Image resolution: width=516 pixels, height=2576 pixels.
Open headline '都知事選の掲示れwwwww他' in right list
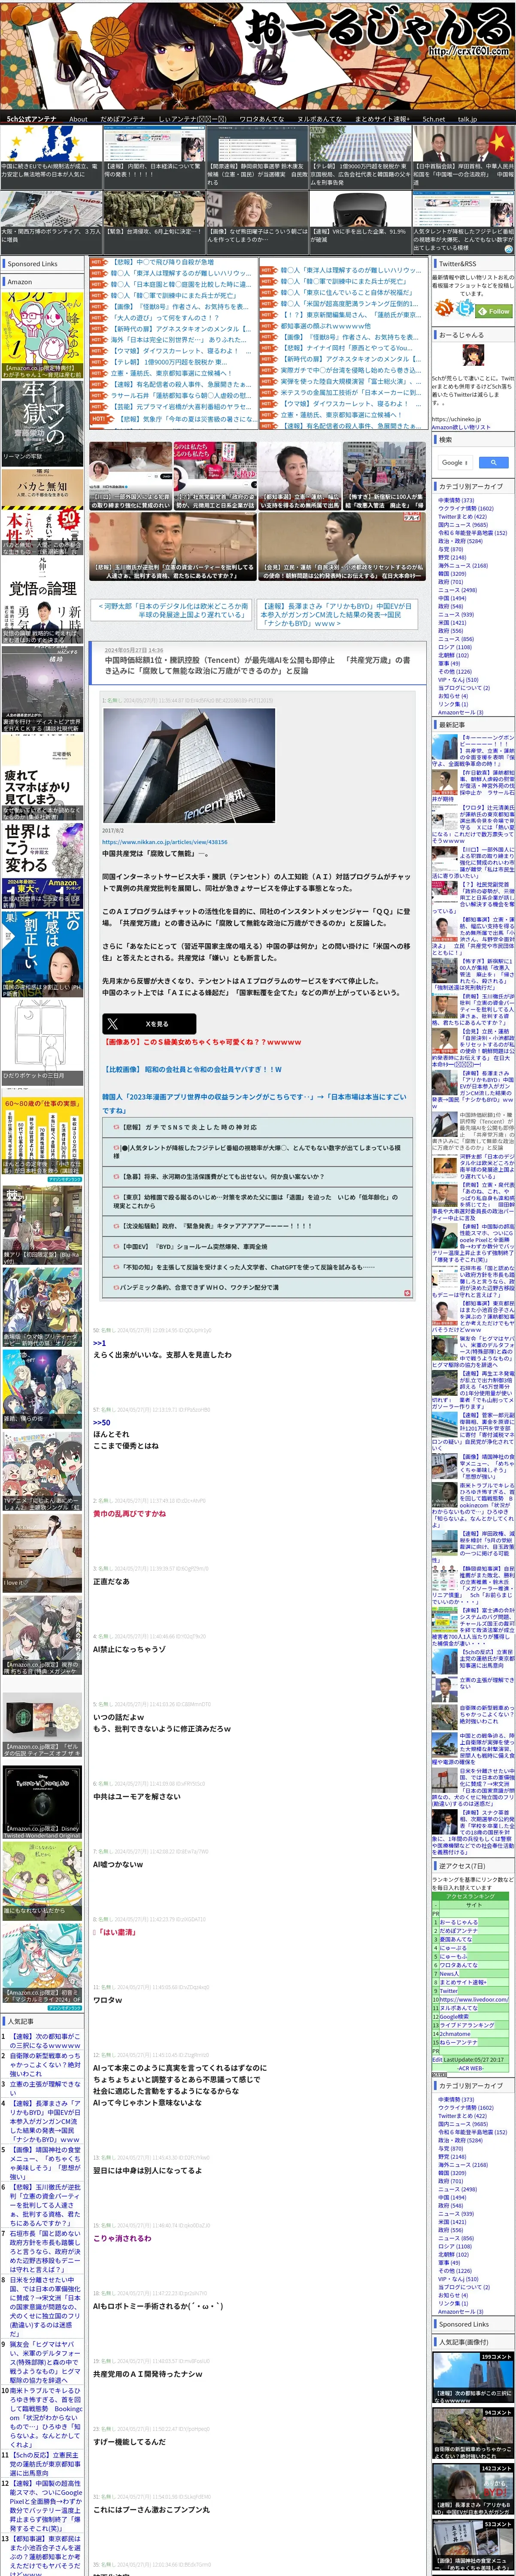click(x=325, y=326)
